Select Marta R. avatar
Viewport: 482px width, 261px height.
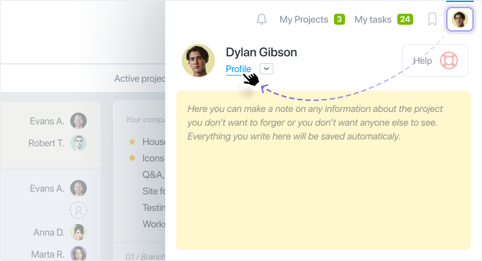tap(78, 253)
